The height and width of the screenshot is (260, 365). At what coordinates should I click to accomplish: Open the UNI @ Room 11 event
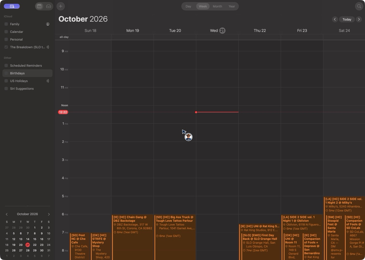(293, 247)
